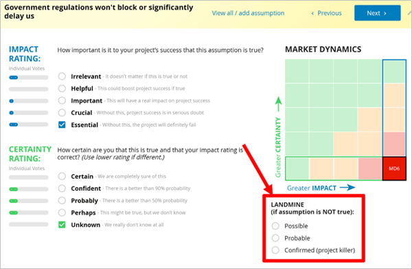Choose the Confident certainty option
412x269 pixels.
(62, 189)
